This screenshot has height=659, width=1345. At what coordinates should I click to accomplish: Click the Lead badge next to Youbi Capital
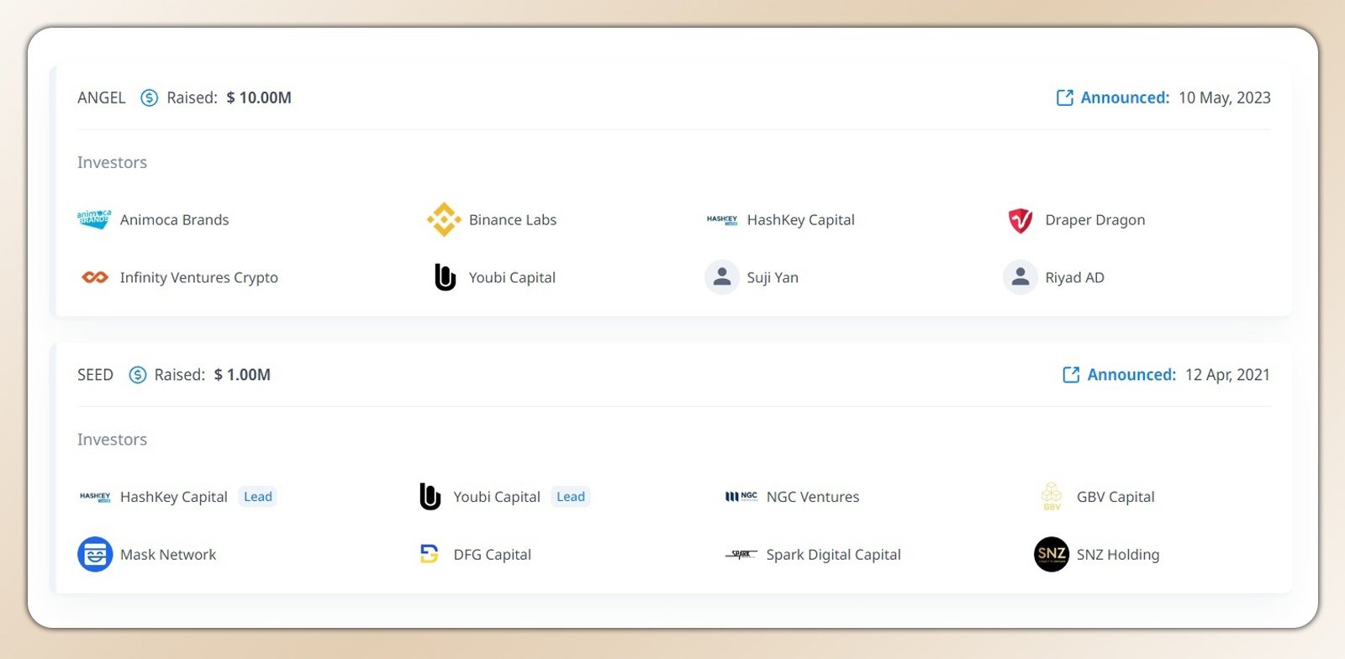571,497
